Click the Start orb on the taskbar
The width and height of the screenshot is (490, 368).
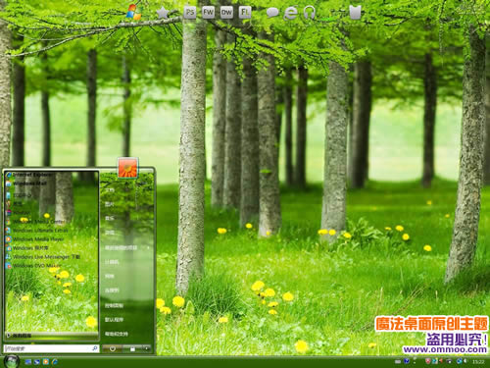pos(12,361)
